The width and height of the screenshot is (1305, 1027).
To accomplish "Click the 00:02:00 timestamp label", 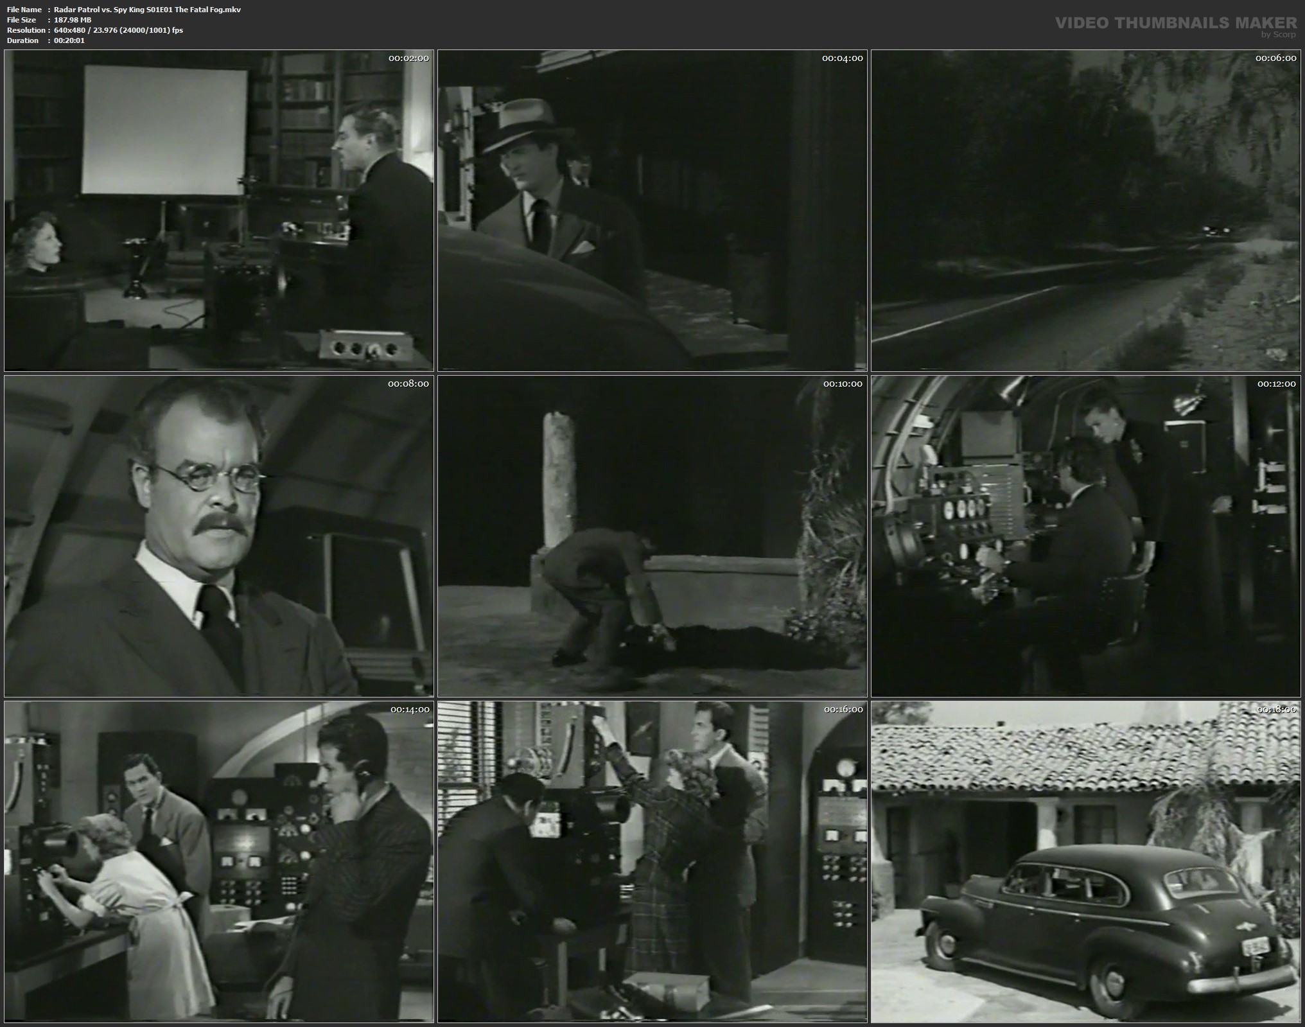I will click(408, 58).
